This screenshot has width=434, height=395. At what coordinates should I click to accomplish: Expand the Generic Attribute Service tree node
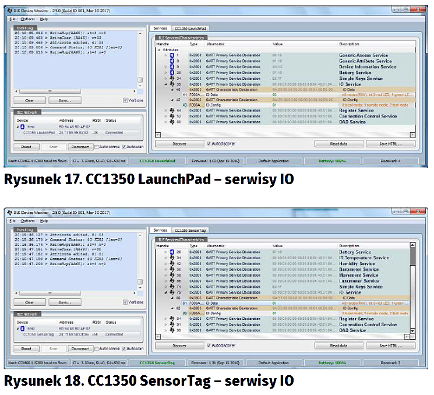(165, 61)
